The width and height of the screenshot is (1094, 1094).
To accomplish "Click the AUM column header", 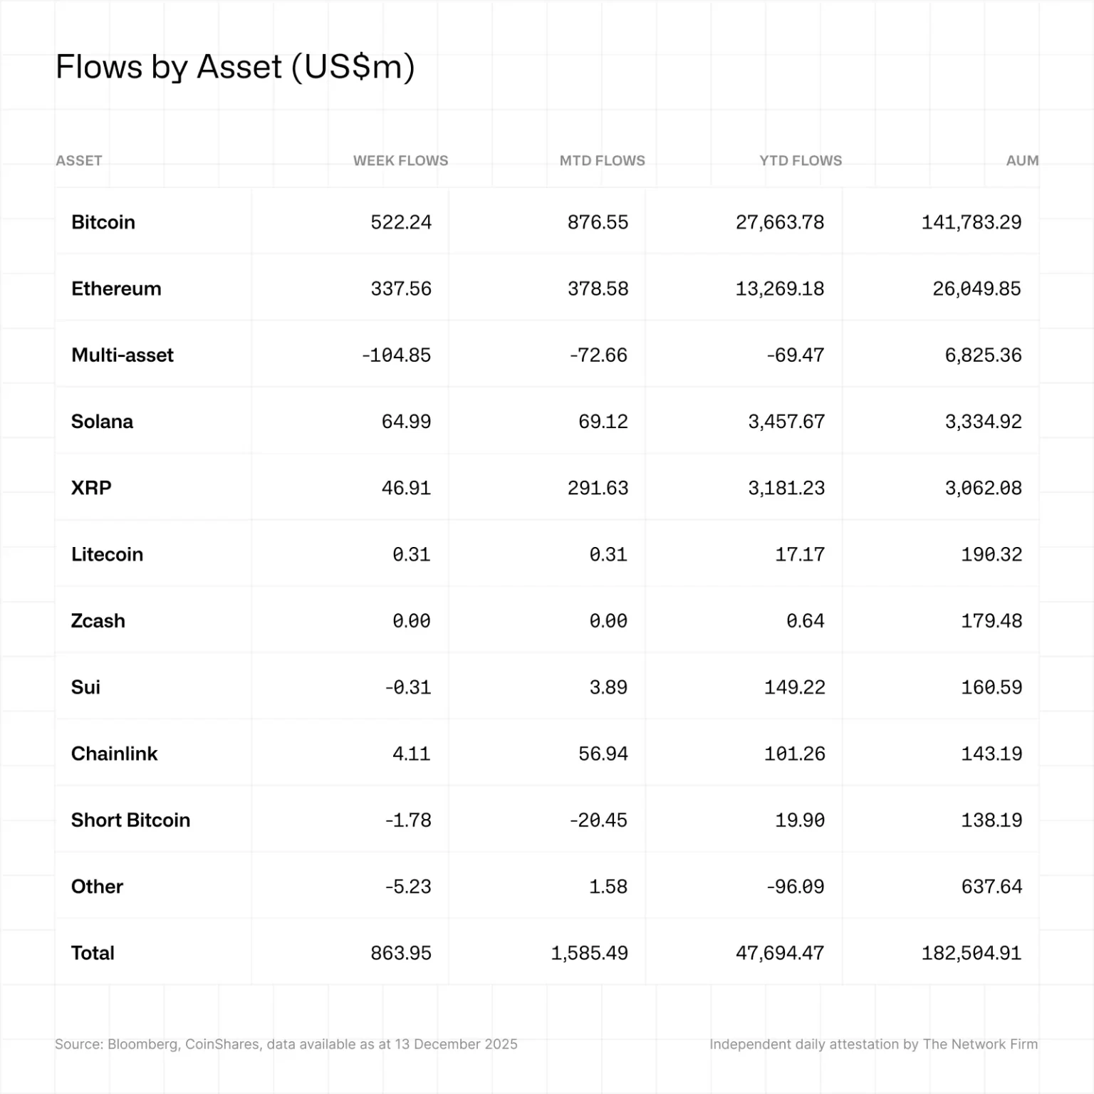I will tap(1022, 161).
